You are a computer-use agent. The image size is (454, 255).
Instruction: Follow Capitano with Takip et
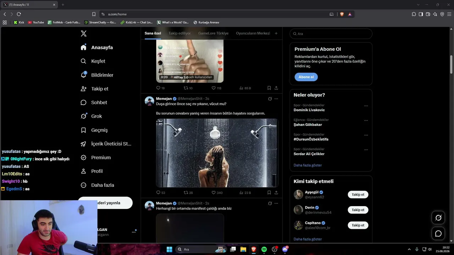click(358, 225)
